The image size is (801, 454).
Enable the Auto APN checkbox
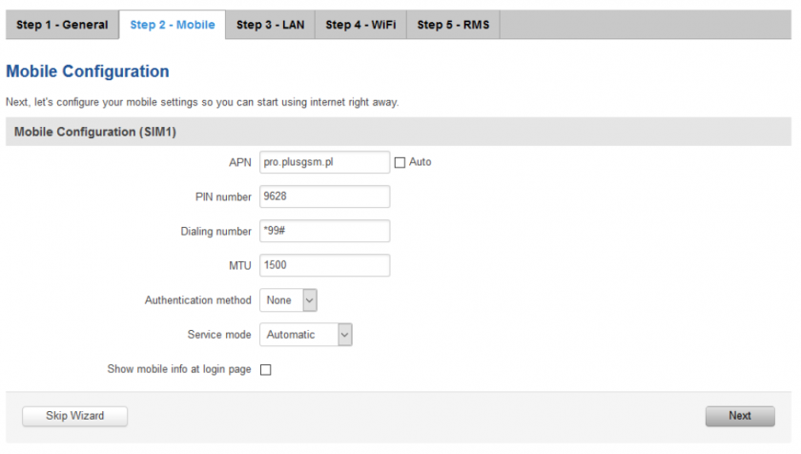click(400, 162)
